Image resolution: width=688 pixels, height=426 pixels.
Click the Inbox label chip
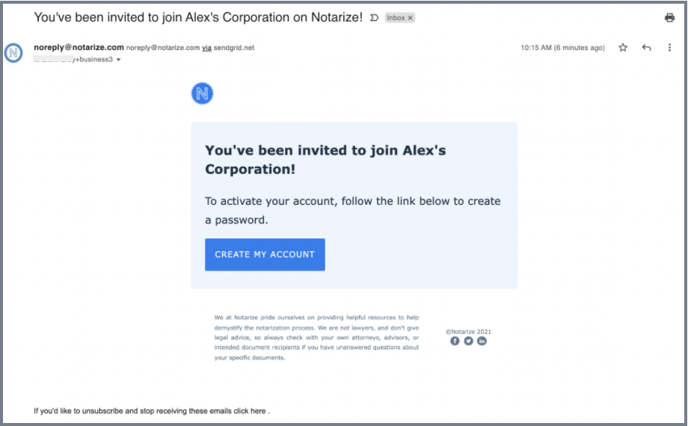point(400,18)
